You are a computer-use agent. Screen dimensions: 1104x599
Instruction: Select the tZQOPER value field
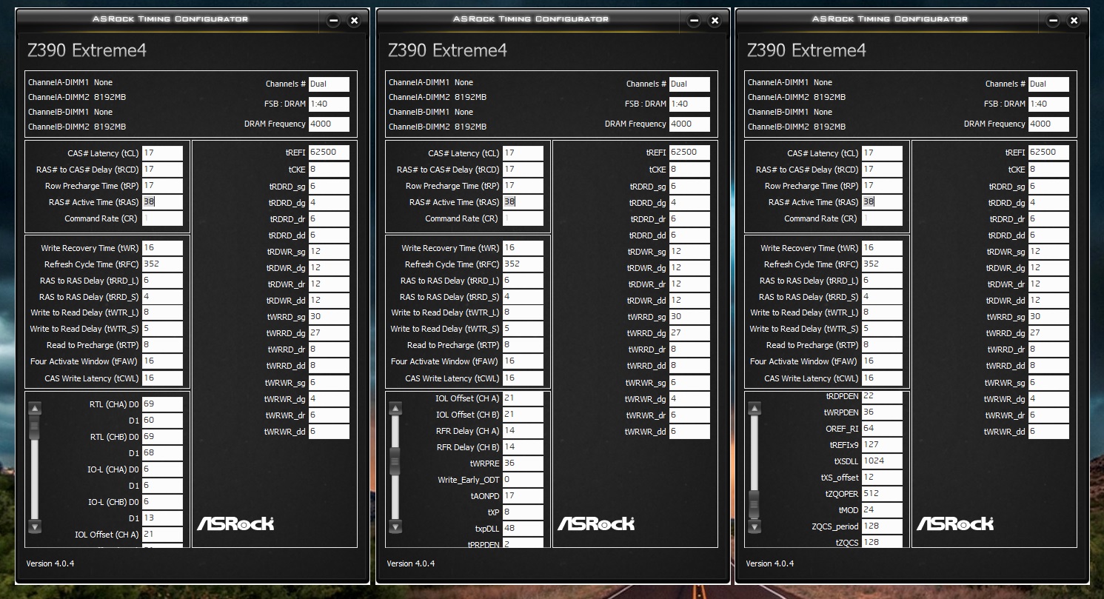point(882,494)
